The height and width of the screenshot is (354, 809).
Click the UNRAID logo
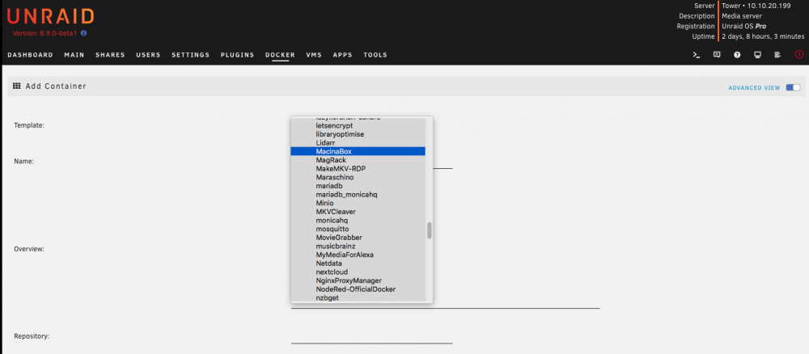(x=50, y=16)
